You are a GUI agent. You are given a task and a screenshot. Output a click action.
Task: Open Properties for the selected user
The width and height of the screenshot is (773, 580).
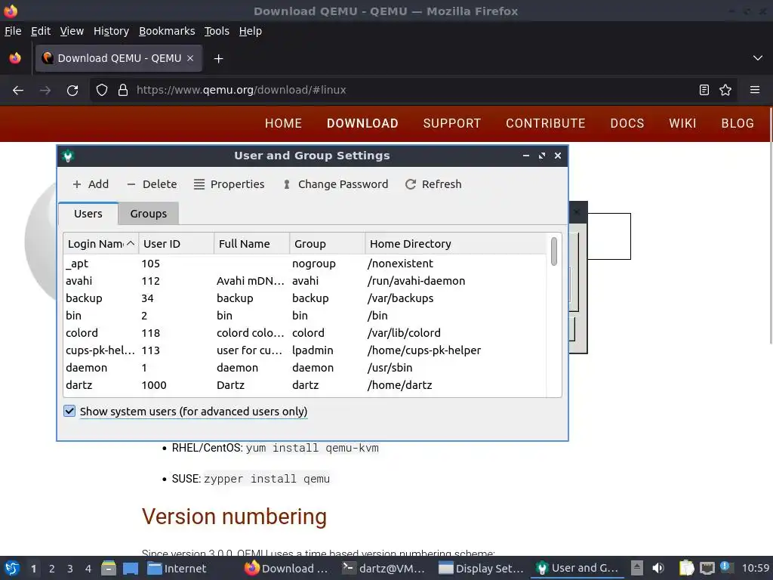tap(229, 184)
